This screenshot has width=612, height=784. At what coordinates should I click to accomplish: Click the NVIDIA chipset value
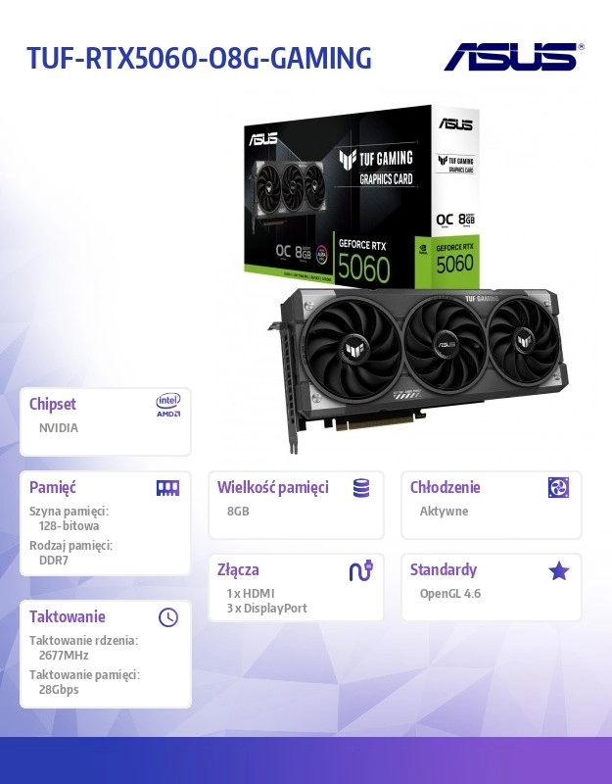(x=59, y=428)
